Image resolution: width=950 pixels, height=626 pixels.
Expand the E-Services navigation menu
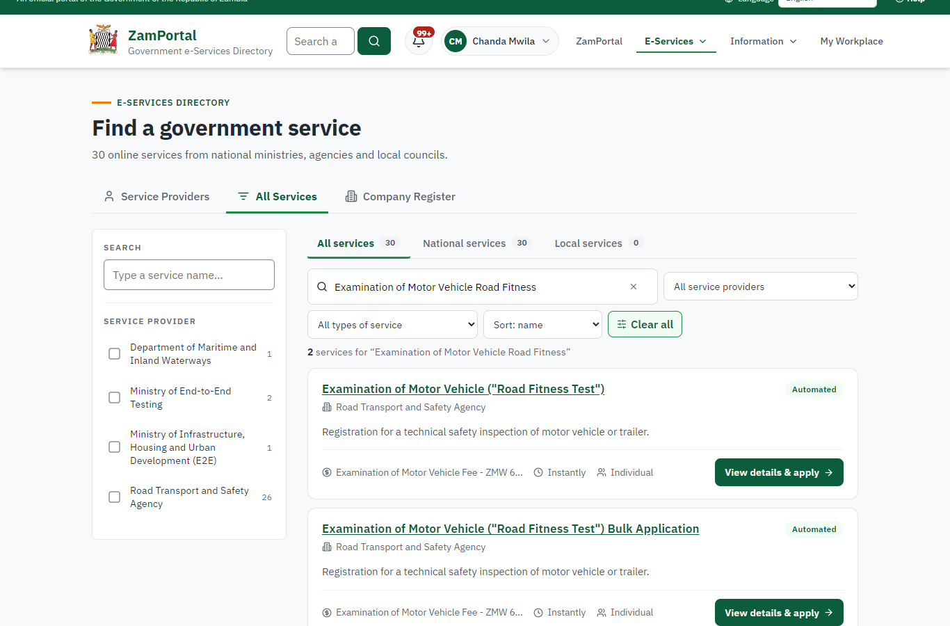click(x=676, y=41)
